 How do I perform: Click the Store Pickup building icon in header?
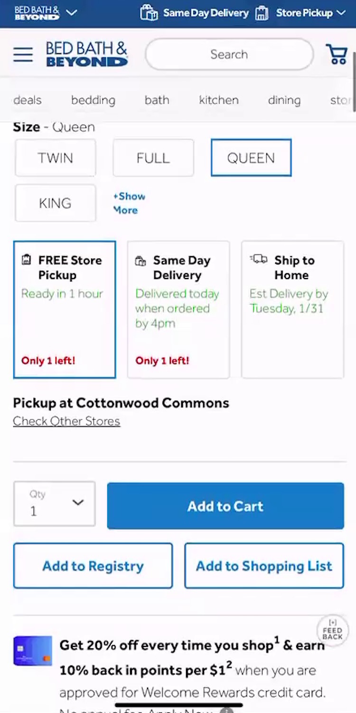click(262, 13)
